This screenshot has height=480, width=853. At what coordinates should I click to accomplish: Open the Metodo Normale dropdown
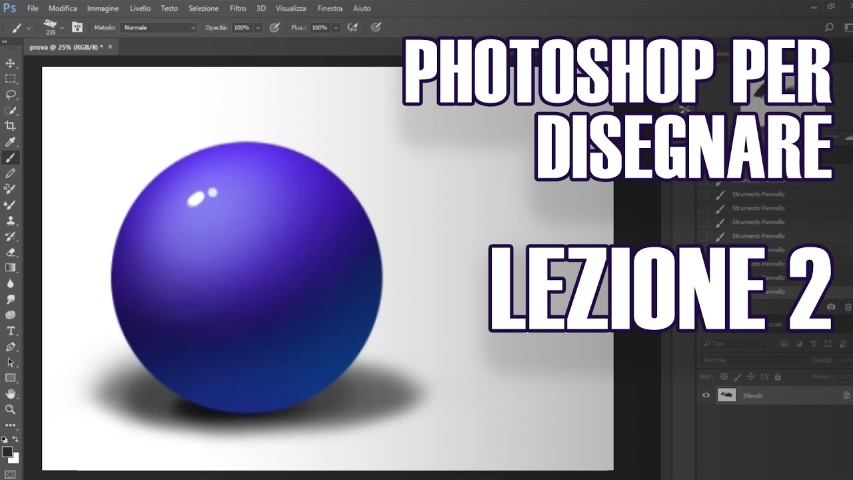point(159,27)
